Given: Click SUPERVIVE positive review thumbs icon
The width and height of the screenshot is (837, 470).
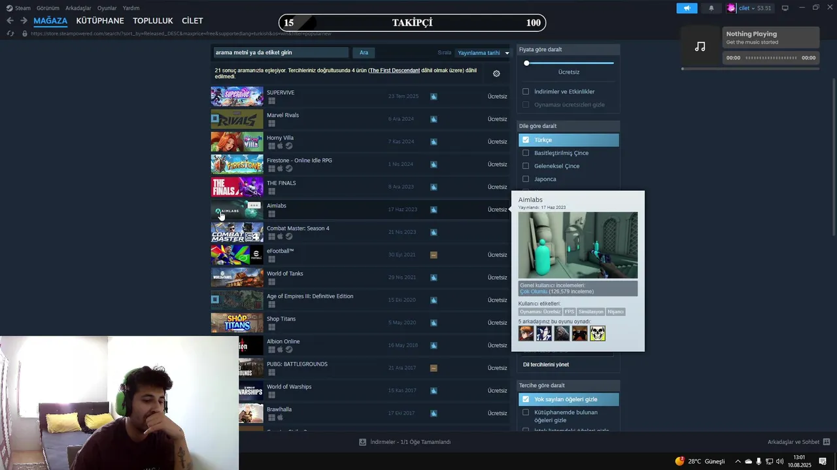Looking at the screenshot, I should tap(434, 97).
